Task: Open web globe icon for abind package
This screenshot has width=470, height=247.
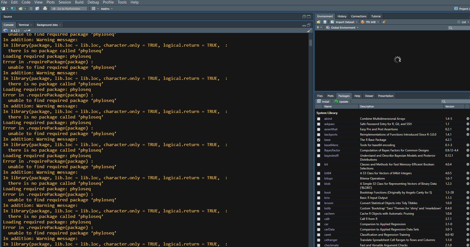Action: [x=468, y=119]
